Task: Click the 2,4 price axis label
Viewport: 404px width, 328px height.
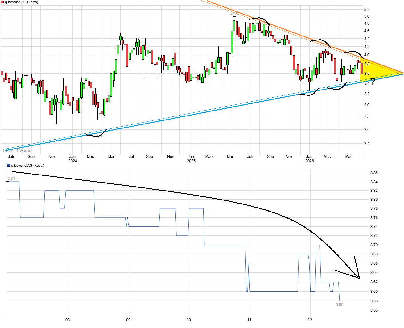Action: click(367, 144)
